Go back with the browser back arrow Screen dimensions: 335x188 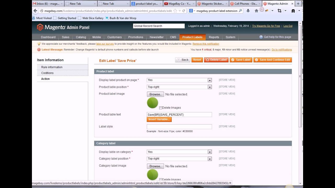[x=35, y=11]
